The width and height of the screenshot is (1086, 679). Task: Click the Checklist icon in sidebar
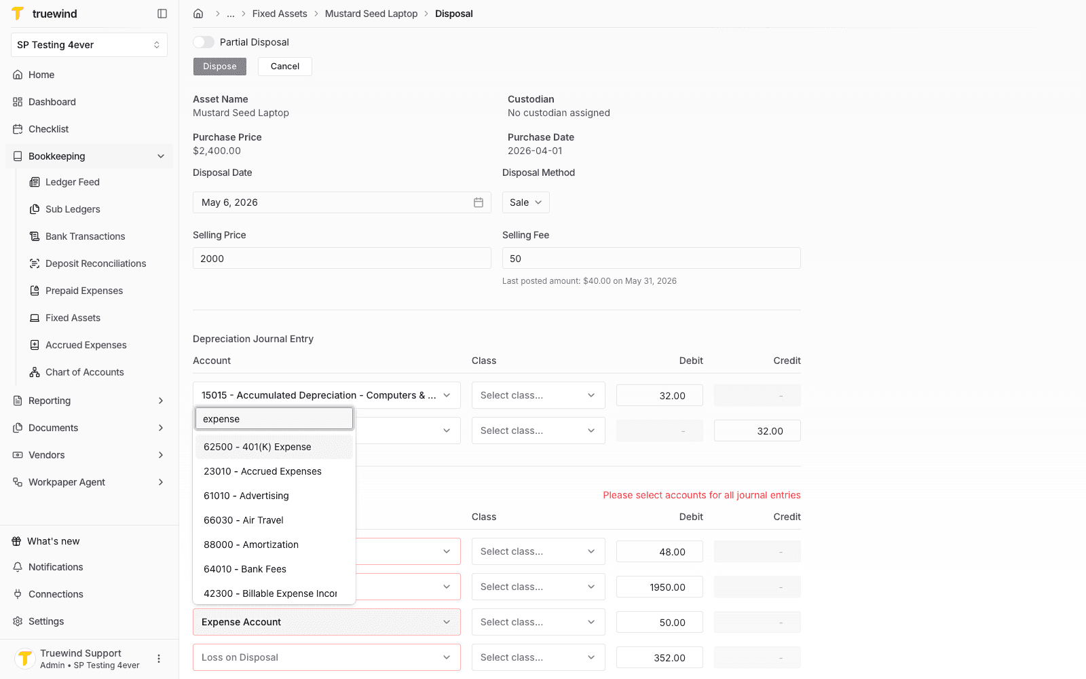point(18,129)
